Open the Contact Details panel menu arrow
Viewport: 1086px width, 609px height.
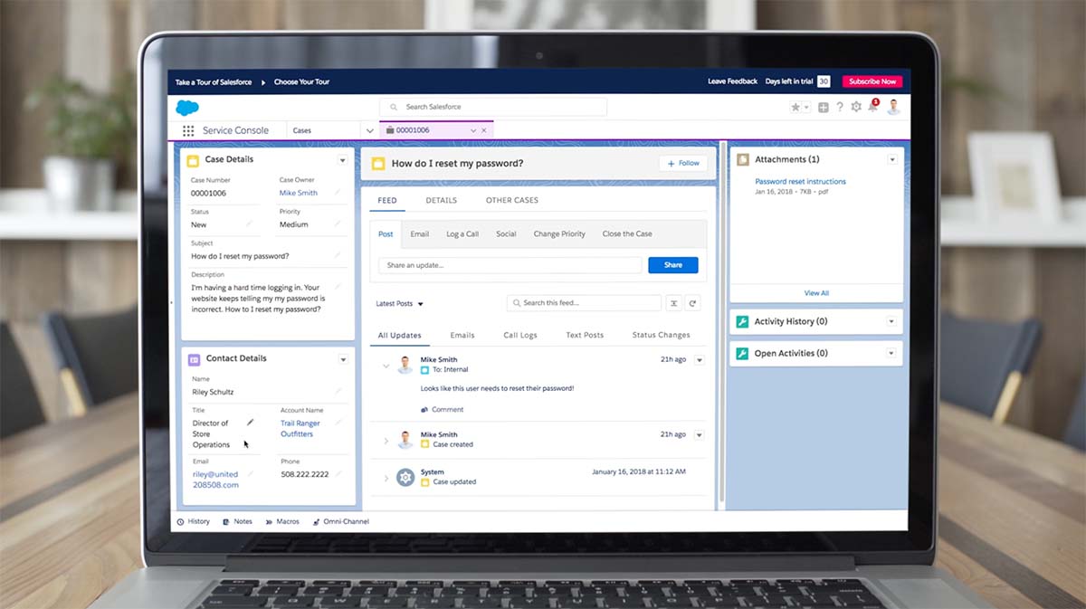343,359
